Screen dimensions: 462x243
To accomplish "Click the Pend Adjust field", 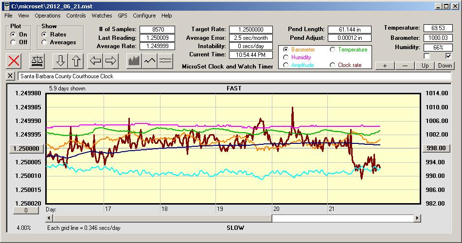I will click(x=350, y=38).
